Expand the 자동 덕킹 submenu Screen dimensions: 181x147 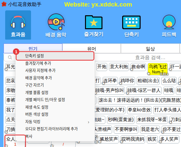55,122
